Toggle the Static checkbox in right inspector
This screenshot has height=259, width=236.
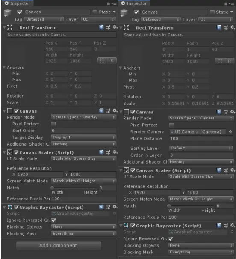click(x=212, y=12)
